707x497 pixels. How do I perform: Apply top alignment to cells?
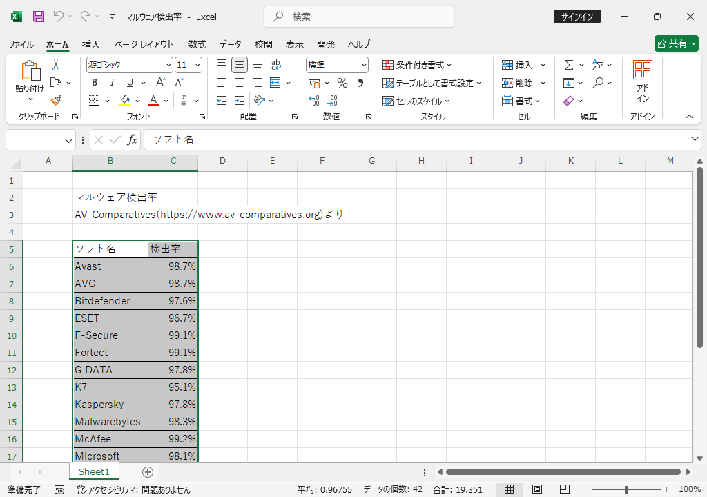[222, 65]
